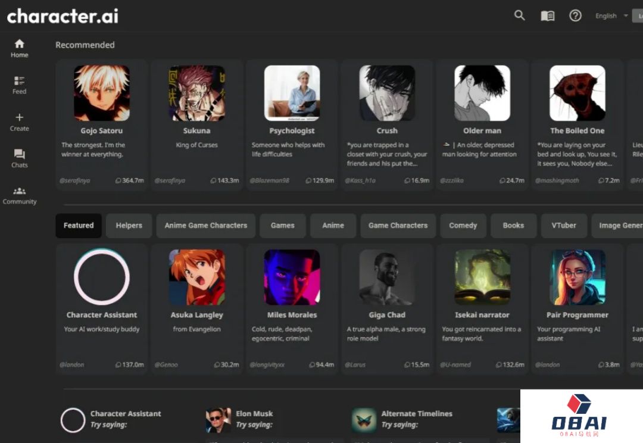Click creator @mashingmoth link
The width and height of the screenshot is (643, 443).
coord(557,180)
